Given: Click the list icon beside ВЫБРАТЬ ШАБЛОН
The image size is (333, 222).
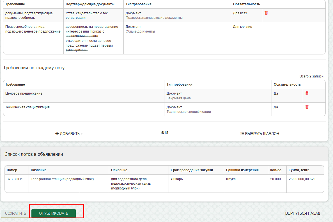Looking at the screenshot, I should [242, 134].
